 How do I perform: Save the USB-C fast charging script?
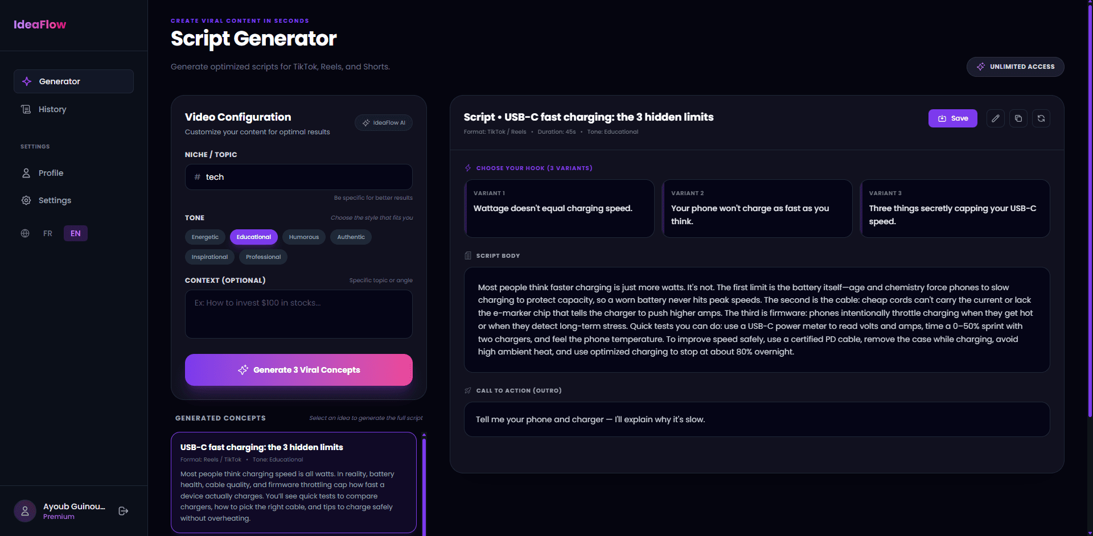(x=952, y=118)
